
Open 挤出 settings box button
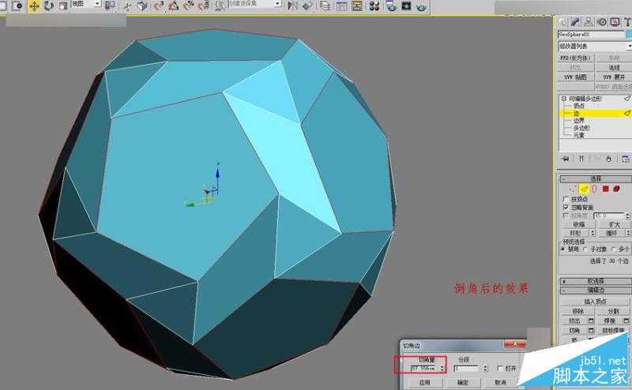591,321
